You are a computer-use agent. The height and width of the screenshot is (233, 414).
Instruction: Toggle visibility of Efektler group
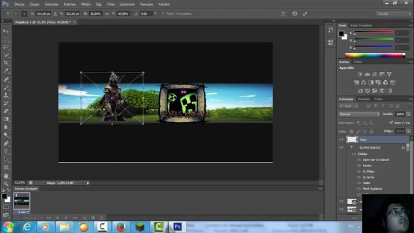click(x=354, y=154)
